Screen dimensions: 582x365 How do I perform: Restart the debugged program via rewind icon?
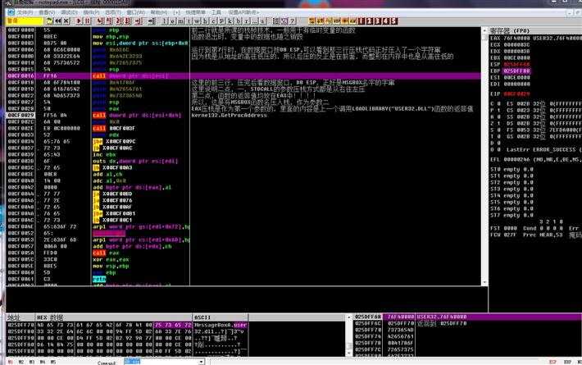point(58,21)
